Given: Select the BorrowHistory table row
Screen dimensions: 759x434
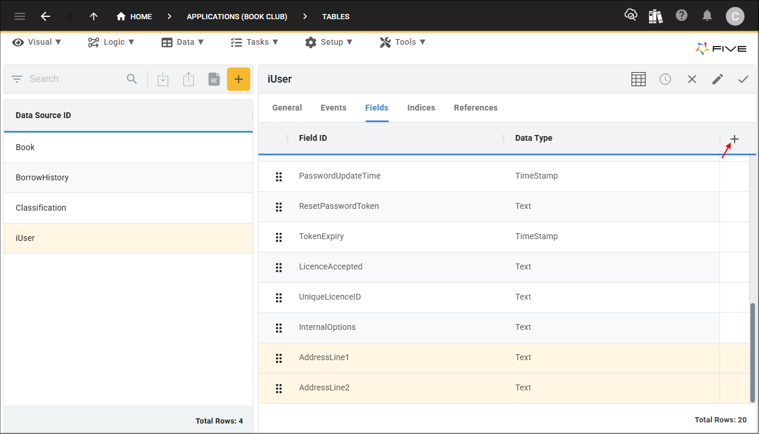Looking at the screenshot, I should coord(128,177).
